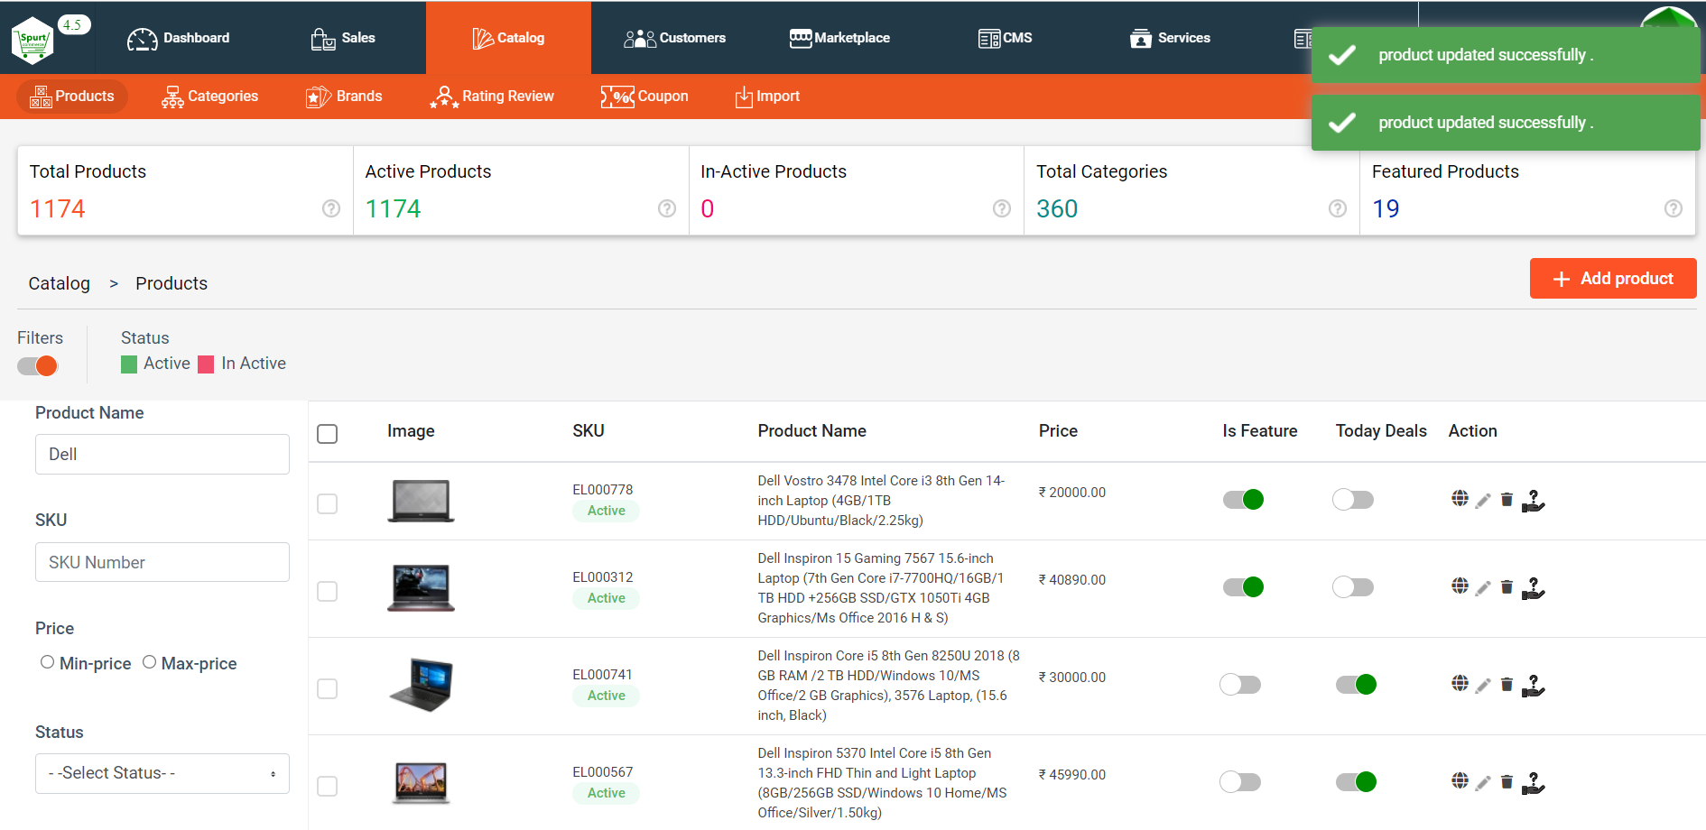
Task: Check the checkbox for product EL000567
Action: pos(328,786)
